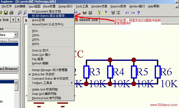
Task: Click the component library toolbar icon
Action: tap(85, 13)
